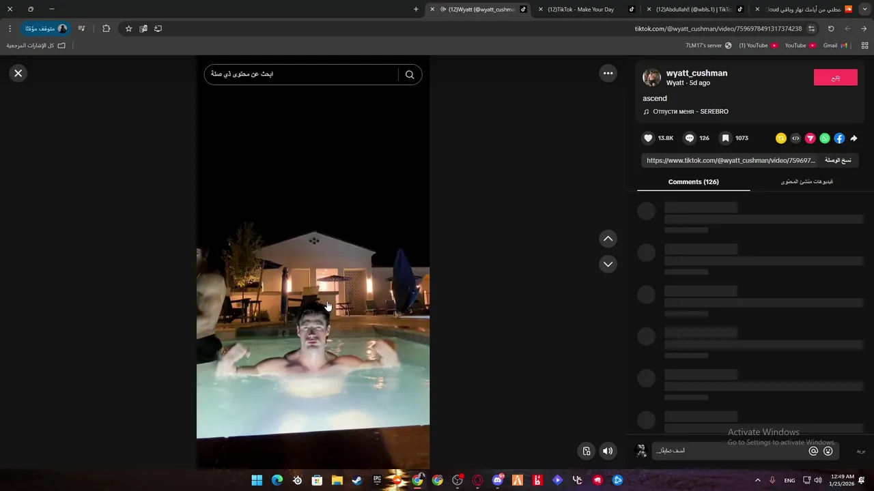Toggle auto-scroll icon beside the volume button
This screenshot has width=874, height=491.
pyautogui.click(x=586, y=451)
